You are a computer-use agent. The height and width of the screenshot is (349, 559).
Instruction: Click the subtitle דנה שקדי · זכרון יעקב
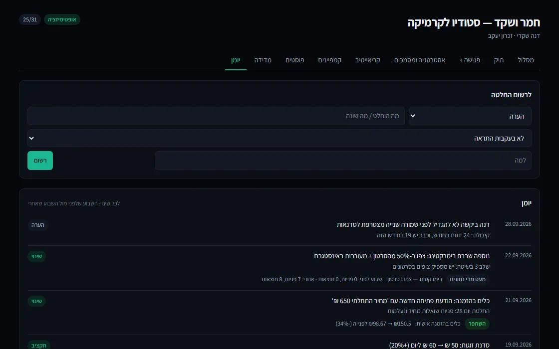[x=514, y=35]
